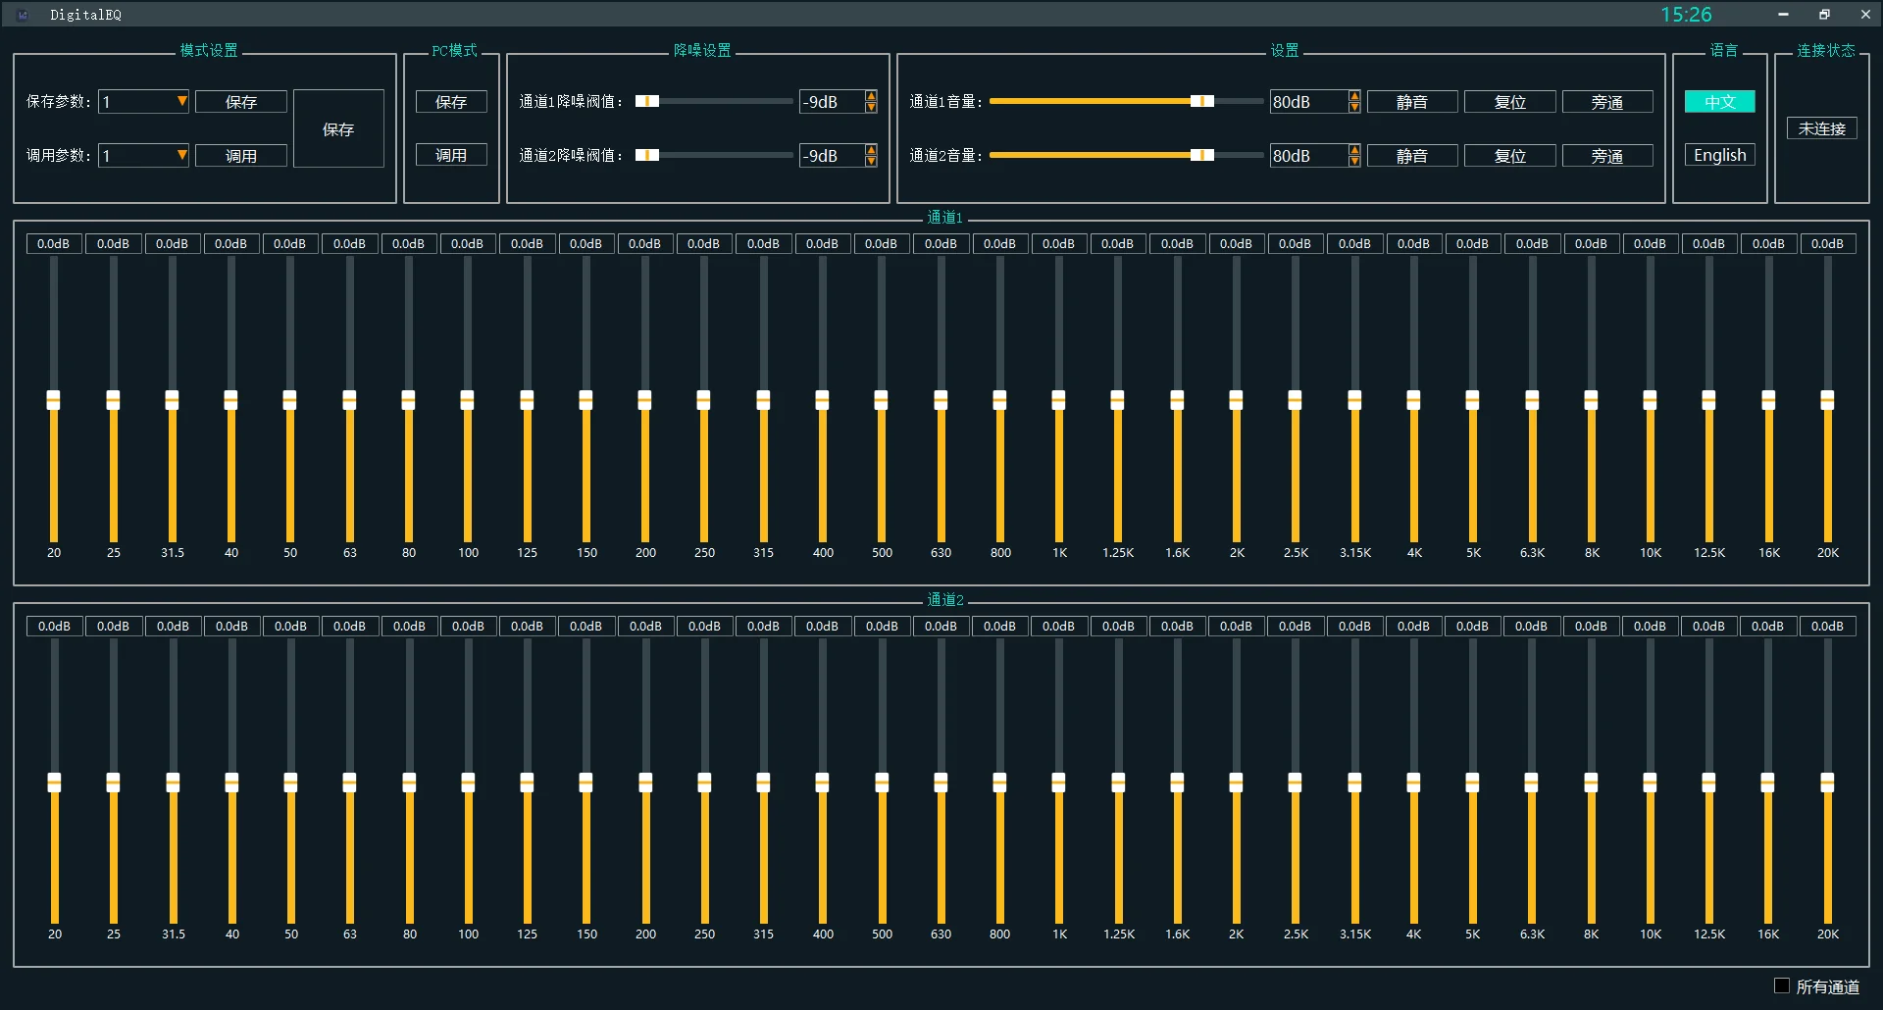The image size is (1883, 1010).
Task: Click the 通道1降噪阀值 slider handle
Action: pyautogui.click(x=647, y=101)
